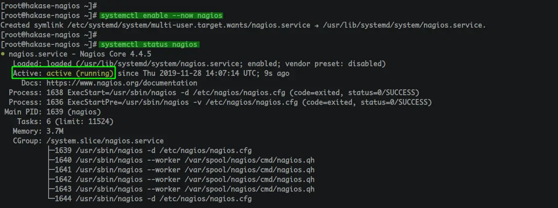
Task: Select Process 1636 ExecStartPre line
Action: 220,102
